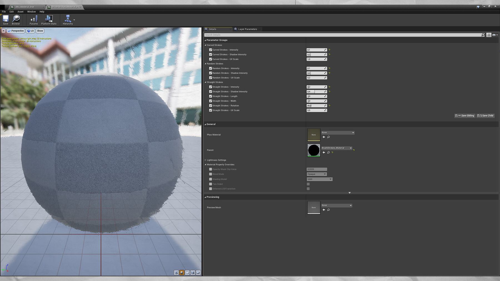Switch preview mesh to cube shape
This screenshot has height=281, width=500.
pos(193,273)
